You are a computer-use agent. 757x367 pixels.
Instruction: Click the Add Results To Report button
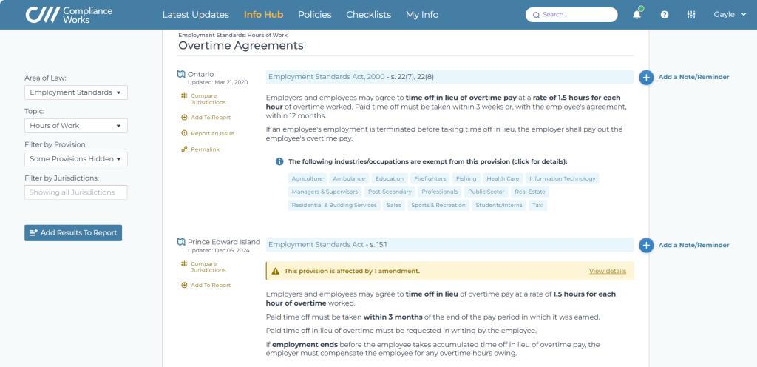[x=73, y=232]
